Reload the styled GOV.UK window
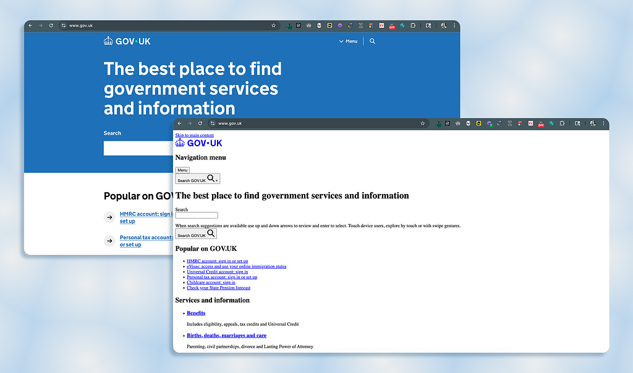The width and height of the screenshot is (633, 373). click(x=51, y=25)
